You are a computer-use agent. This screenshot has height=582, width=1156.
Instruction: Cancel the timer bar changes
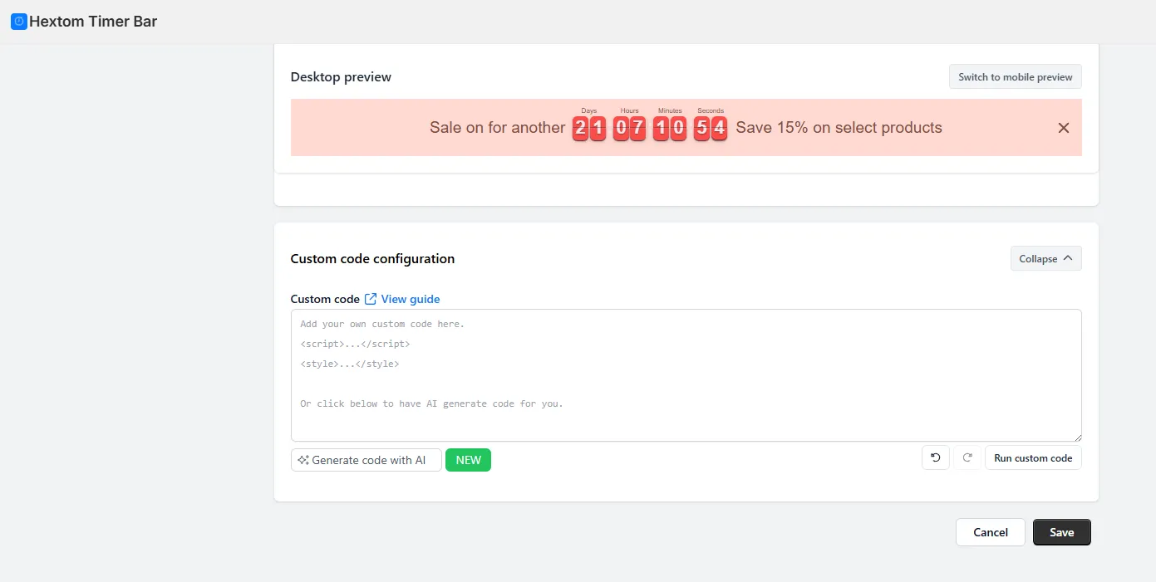click(x=991, y=532)
